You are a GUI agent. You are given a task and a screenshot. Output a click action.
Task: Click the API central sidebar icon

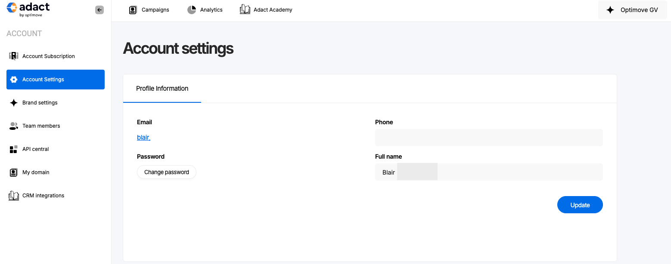13,149
